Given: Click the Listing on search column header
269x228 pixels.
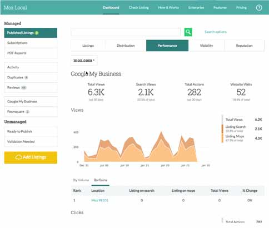Looking at the screenshot, I should point(142,191).
